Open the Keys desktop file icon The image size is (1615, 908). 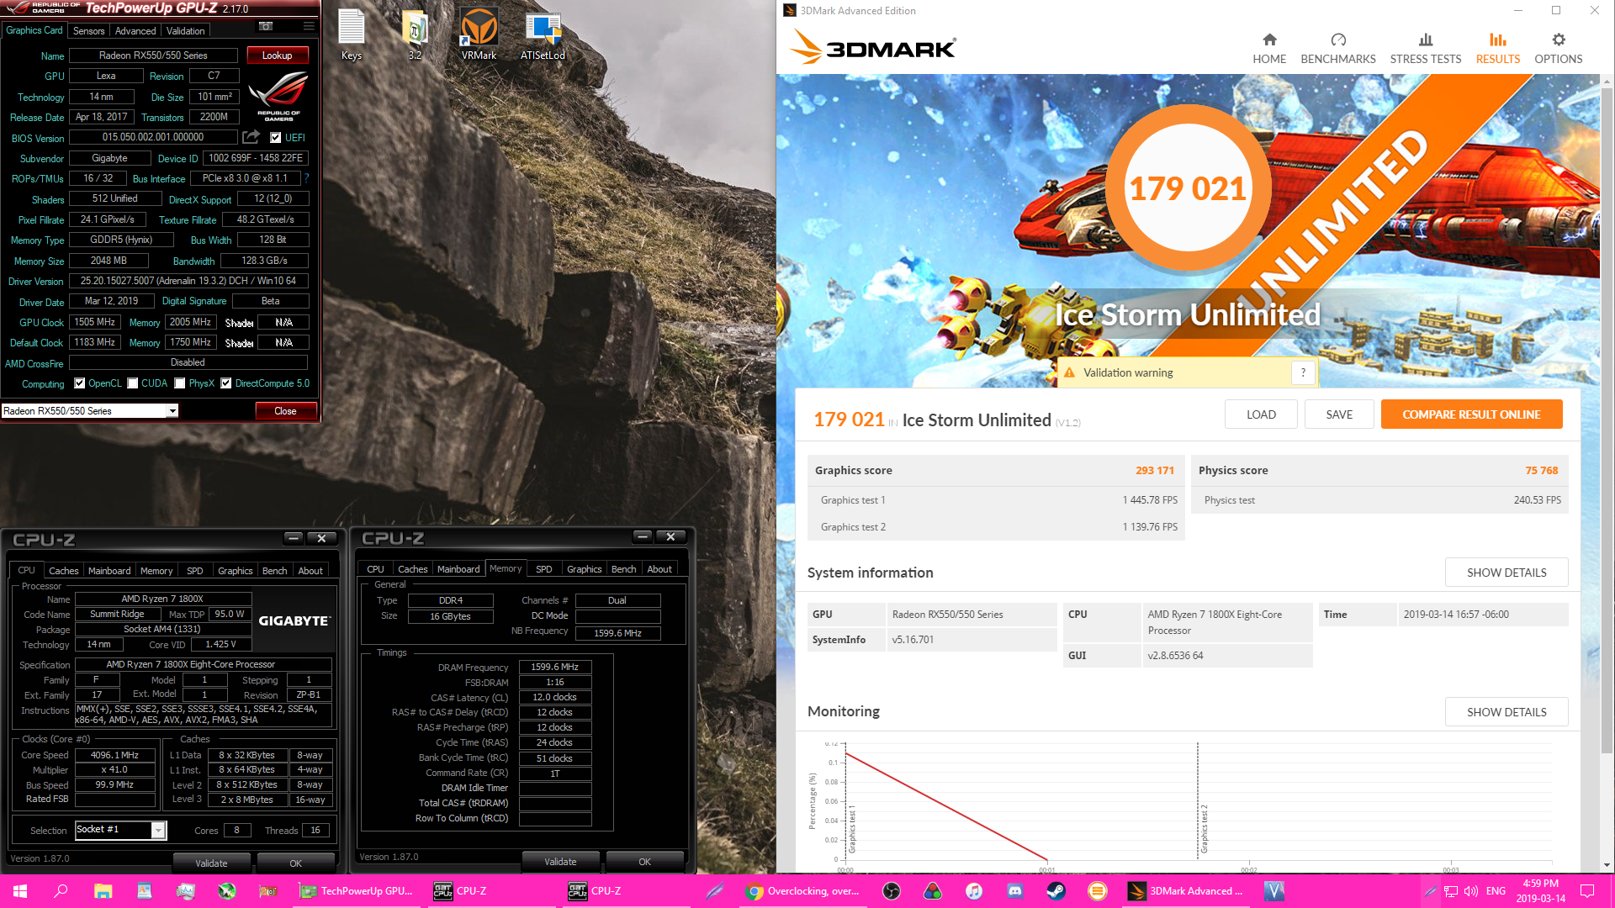pos(352,35)
